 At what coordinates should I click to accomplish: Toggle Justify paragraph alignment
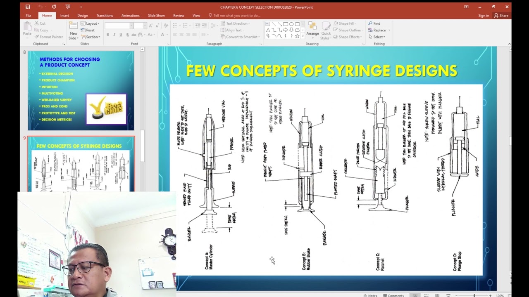(195, 35)
